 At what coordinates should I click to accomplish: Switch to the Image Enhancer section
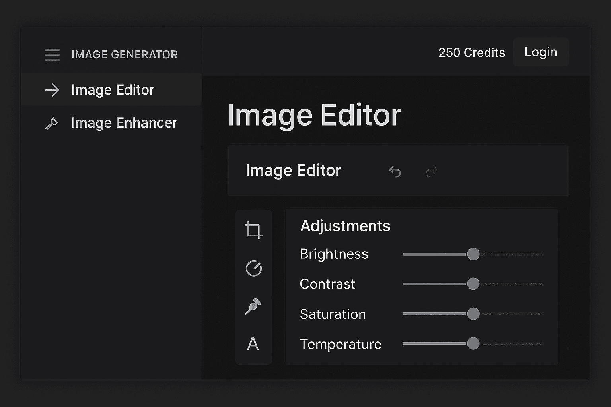tap(124, 123)
